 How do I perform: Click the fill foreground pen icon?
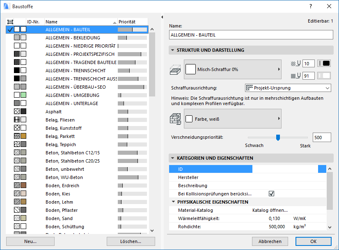pos(296,63)
